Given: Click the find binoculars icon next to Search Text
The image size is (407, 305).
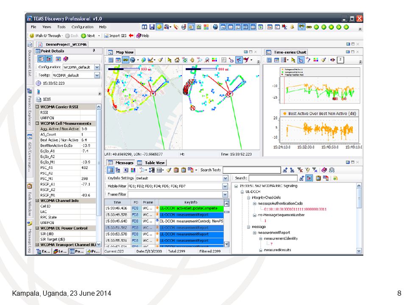Looking at the screenshot, I should pyautogui.click(x=285, y=170).
